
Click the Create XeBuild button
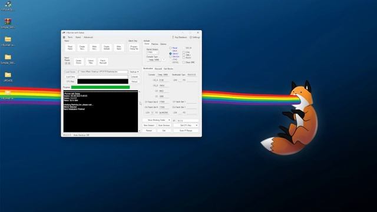[107, 48]
